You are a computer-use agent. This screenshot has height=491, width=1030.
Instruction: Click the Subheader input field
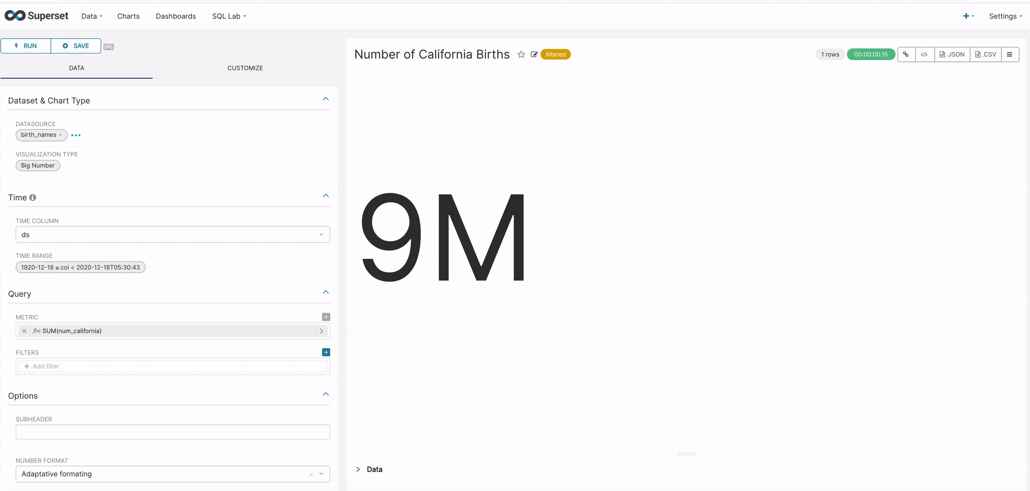[173, 432]
